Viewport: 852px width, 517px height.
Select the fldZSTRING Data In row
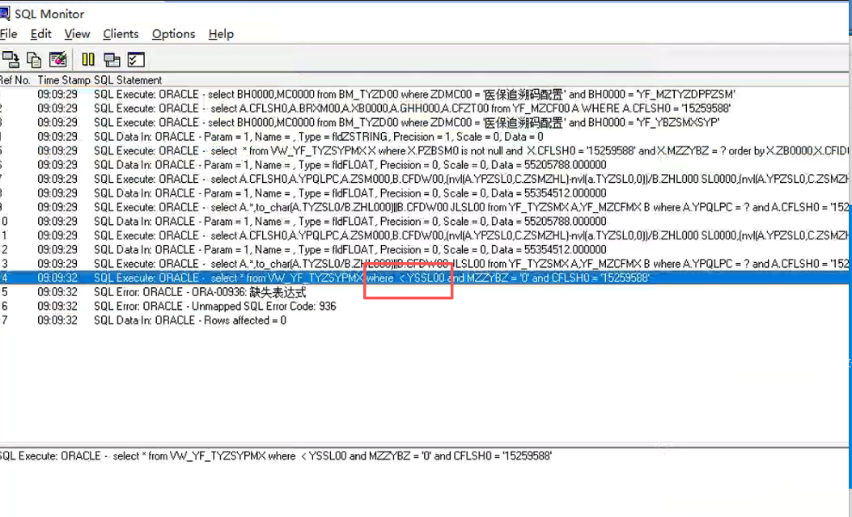426,136
